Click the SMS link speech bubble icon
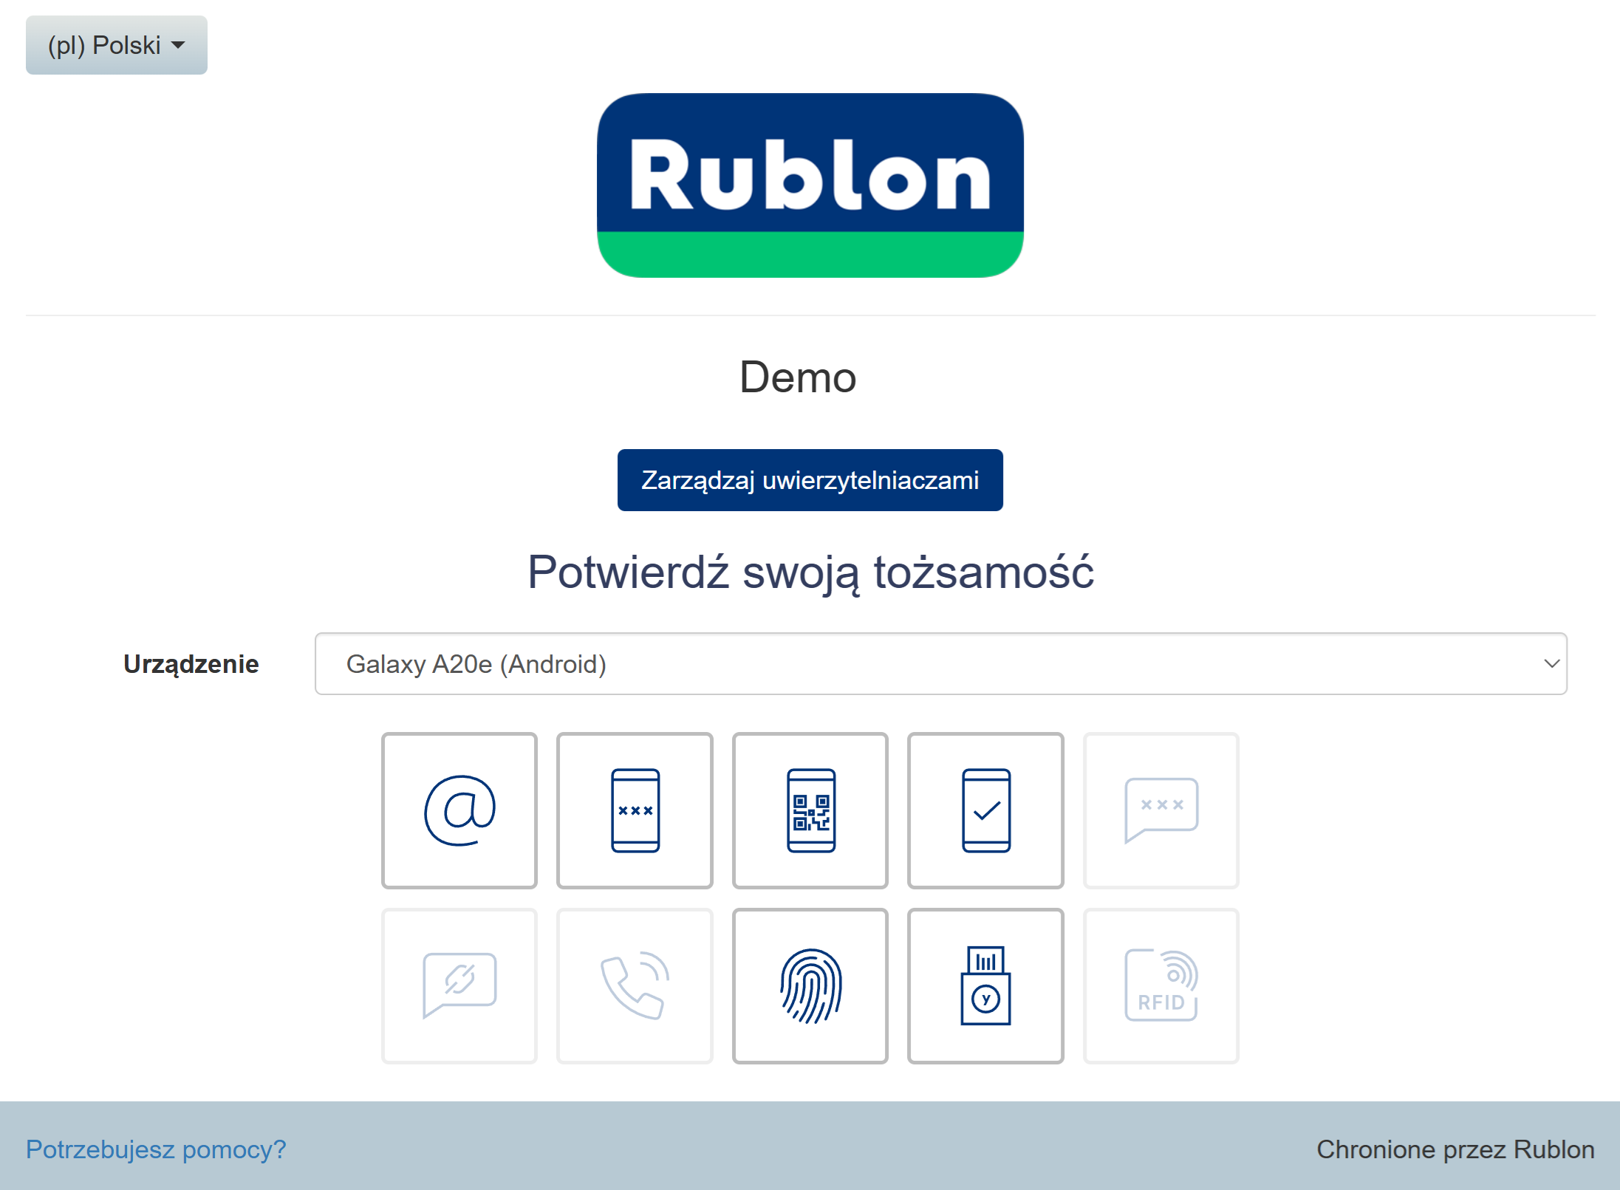The height and width of the screenshot is (1190, 1620). point(459,986)
